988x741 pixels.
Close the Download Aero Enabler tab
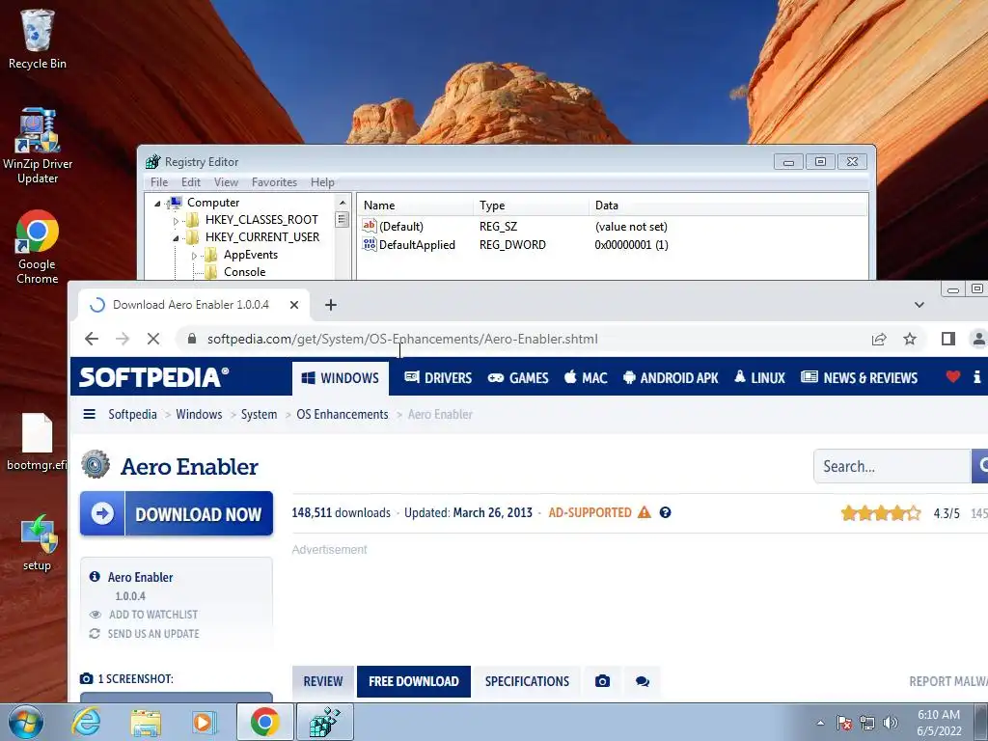click(x=294, y=305)
